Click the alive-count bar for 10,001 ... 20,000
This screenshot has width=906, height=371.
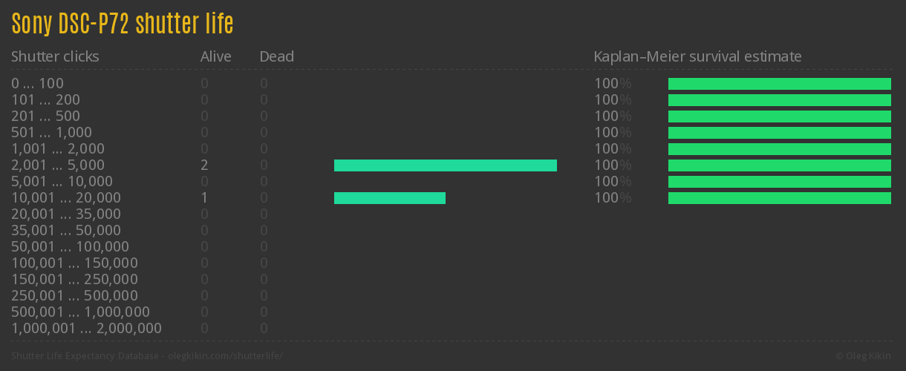[389, 198]
